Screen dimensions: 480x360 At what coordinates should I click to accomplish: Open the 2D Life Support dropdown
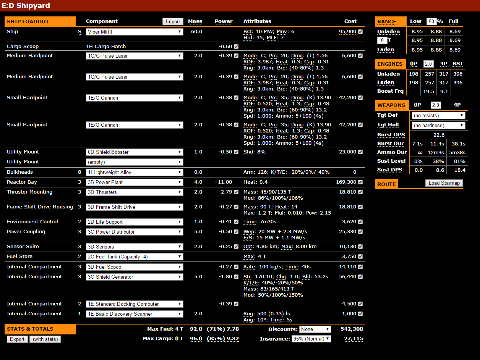(x=135, y=222)
